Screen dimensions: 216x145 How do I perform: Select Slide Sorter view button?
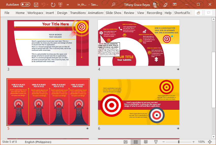pos(136,142)
